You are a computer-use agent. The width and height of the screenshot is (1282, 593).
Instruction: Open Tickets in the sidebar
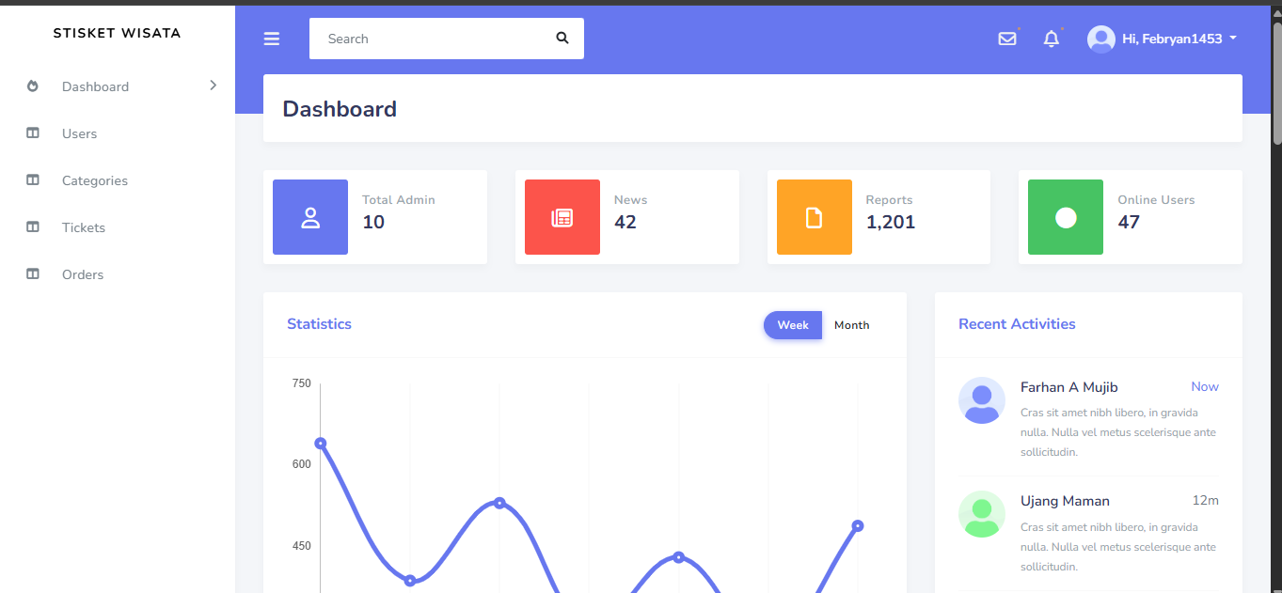tap(118, 227)
